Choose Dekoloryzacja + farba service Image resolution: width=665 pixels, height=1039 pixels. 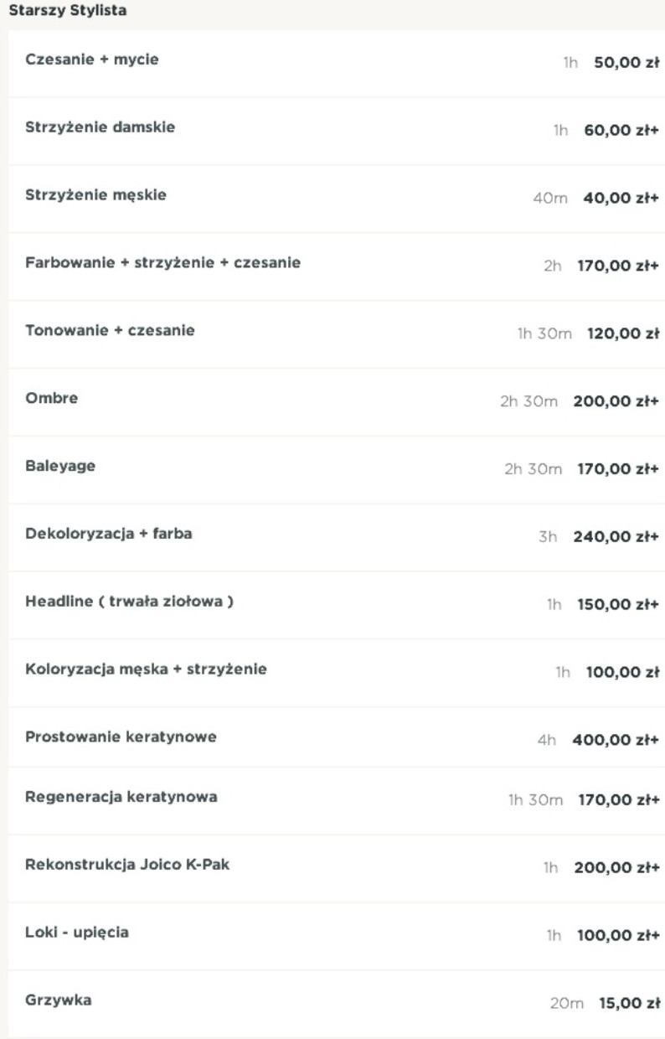pyautogui.click(x=109, y=533)
